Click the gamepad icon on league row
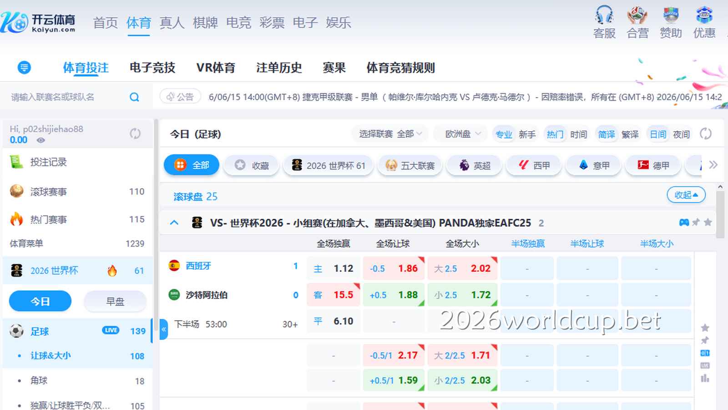 click(x=684, y=222)
